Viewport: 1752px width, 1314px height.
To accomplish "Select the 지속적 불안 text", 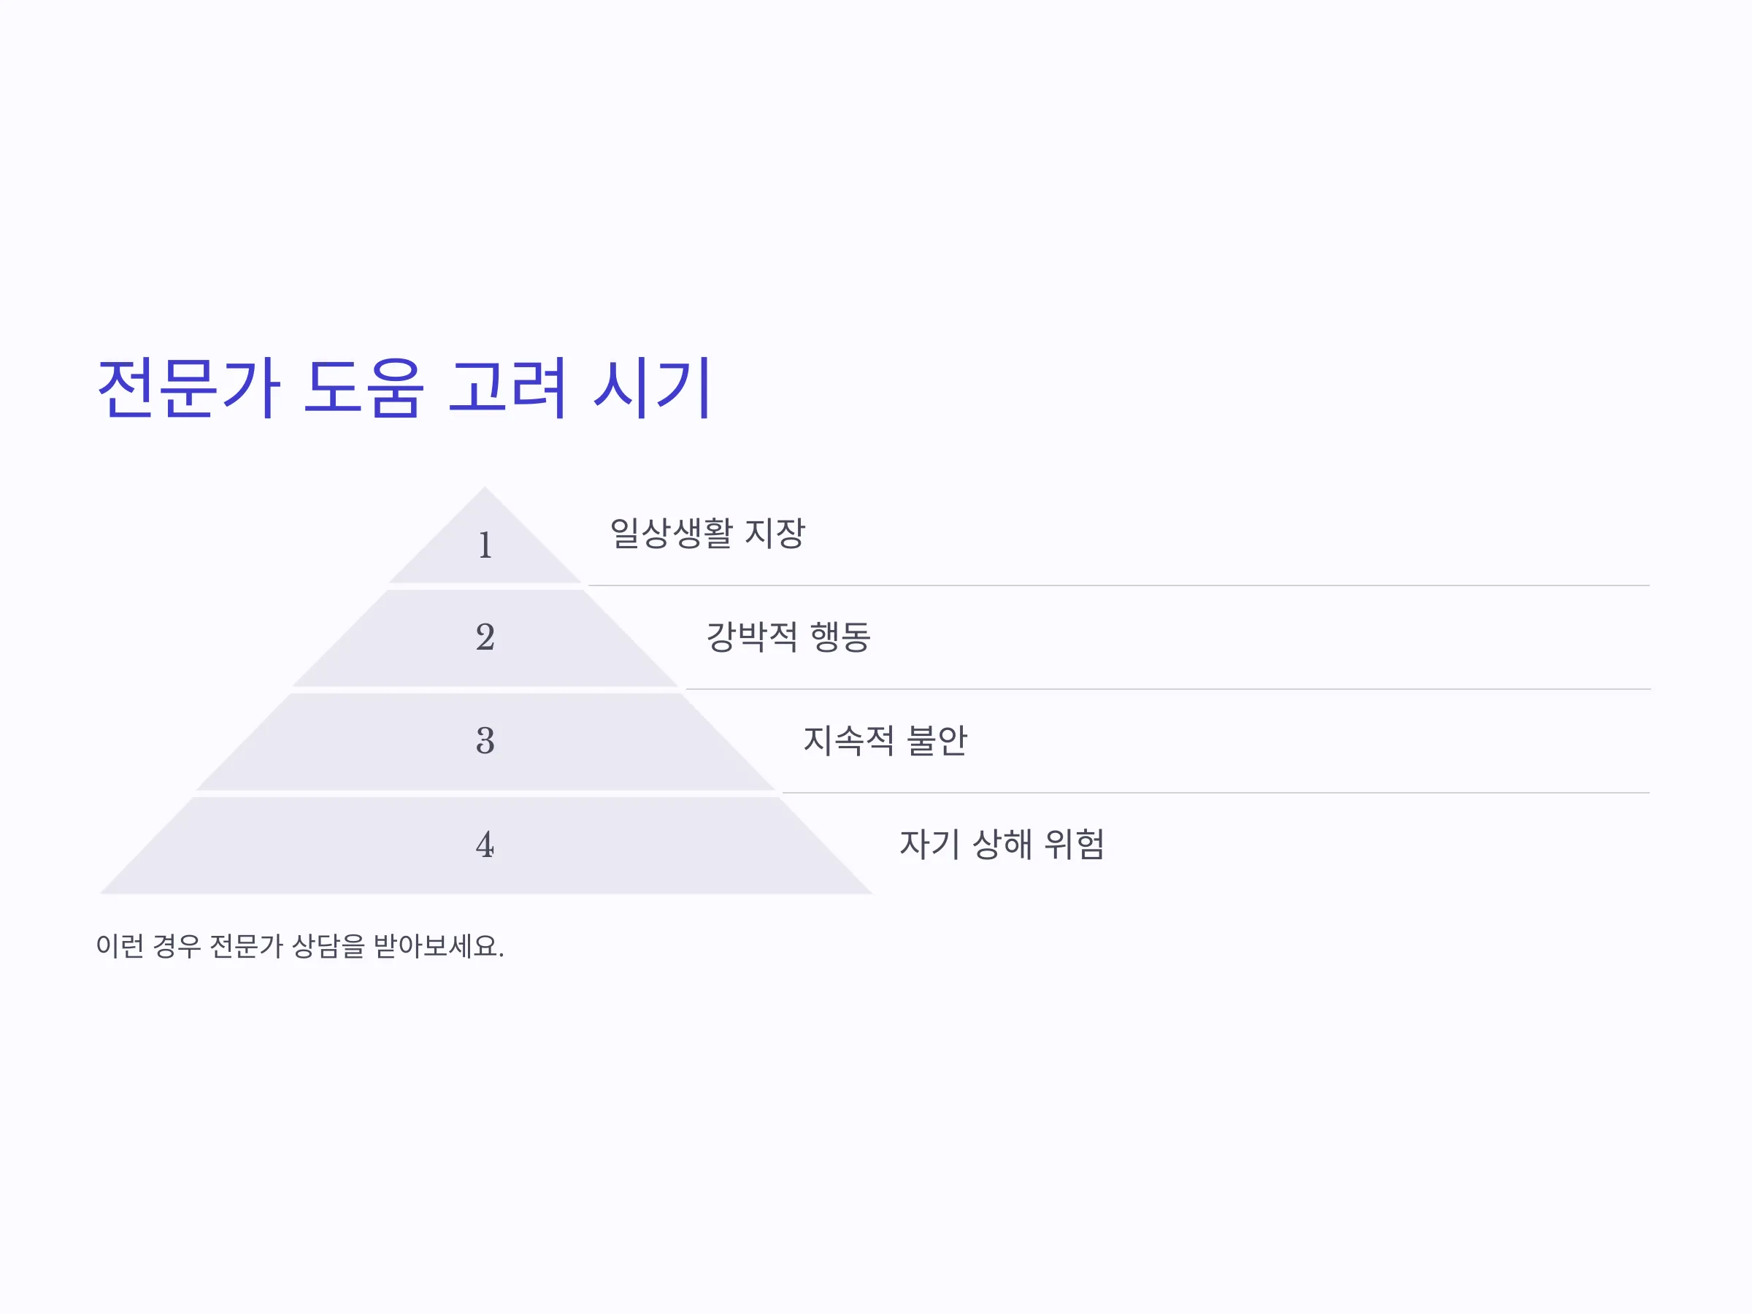I will [885, 740].
